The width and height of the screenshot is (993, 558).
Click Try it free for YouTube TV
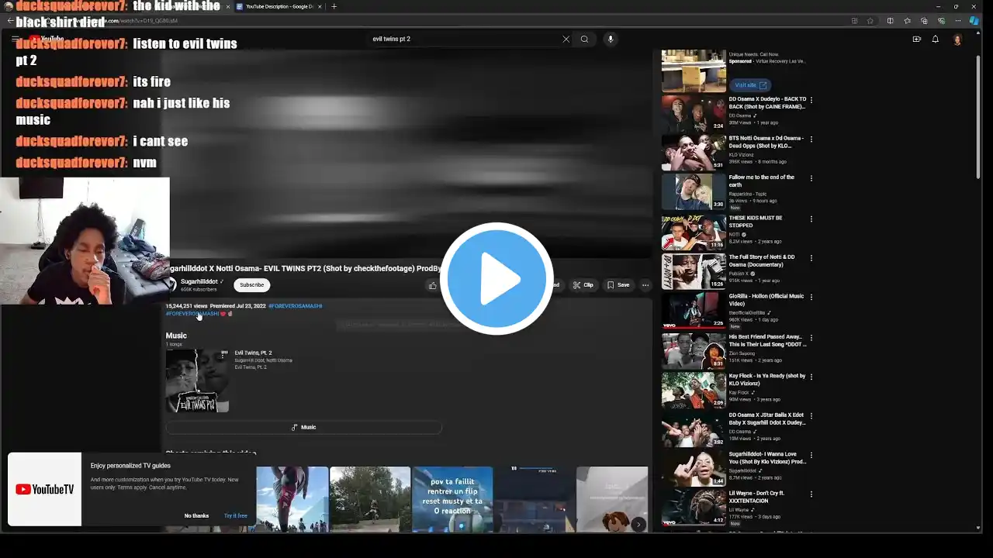[235, 515]
